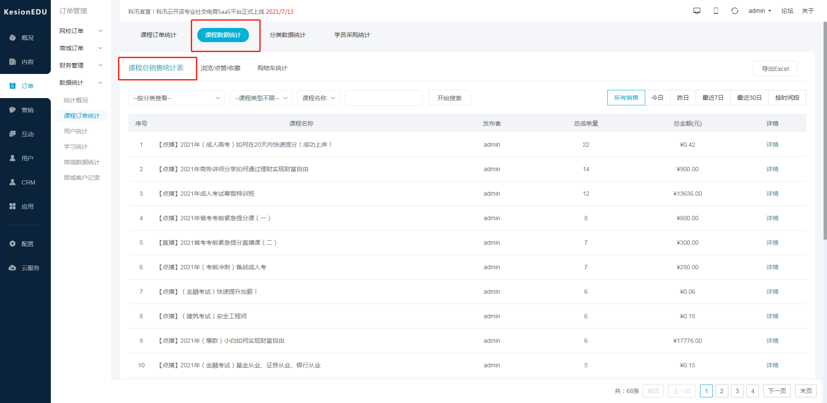827x403 pixels.
Task: Click the 末页 last page button
Action: pyautogui.click(x=806, y=391)
